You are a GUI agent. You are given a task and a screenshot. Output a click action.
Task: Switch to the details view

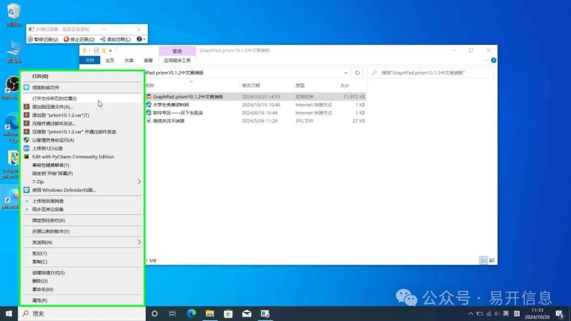click(483, 260)
